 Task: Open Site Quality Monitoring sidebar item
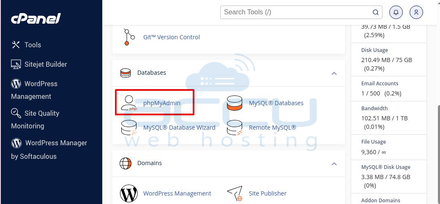click(x=35, y=120)
